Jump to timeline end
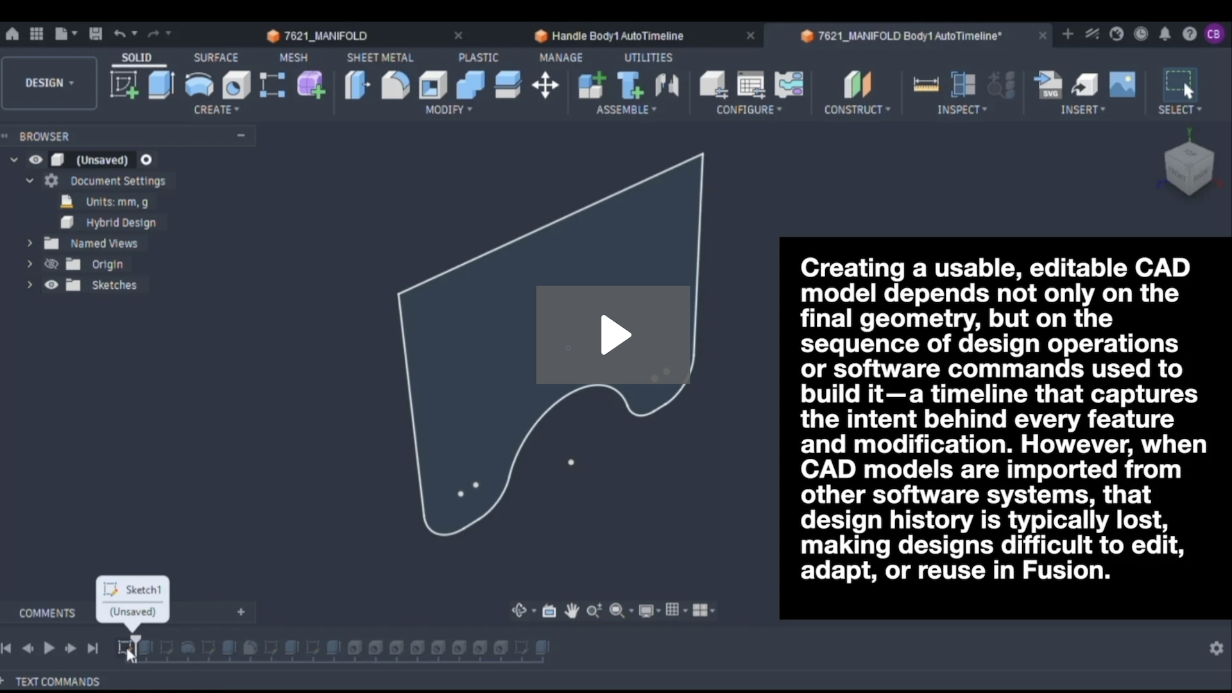The height and width of the screenshot is (693, 1232). pos(92,648)
